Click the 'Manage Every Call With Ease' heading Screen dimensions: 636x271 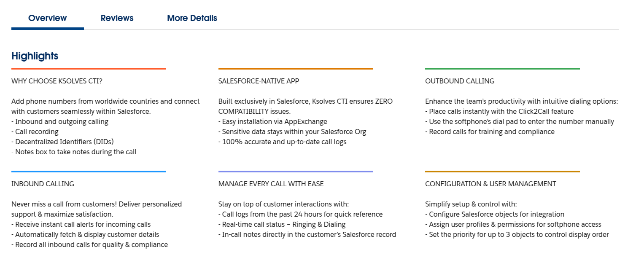271,184
